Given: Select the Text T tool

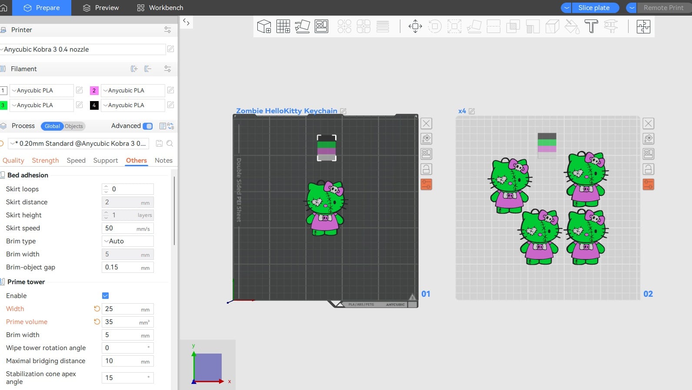Looking at the screenshot, I should tap(591, 26).
